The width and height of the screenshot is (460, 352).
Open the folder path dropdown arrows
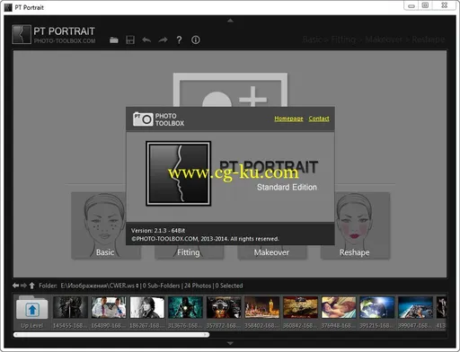[x=137, y=286]
